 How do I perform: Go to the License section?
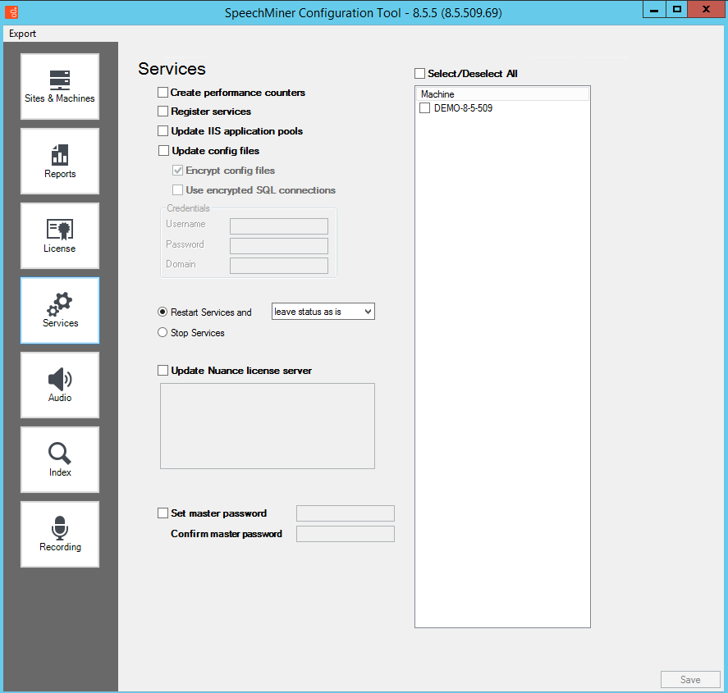coord(60,236)
